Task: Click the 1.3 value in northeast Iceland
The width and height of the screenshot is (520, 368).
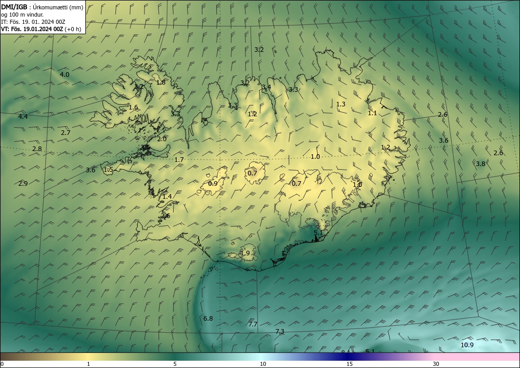Action: [341, 104]
